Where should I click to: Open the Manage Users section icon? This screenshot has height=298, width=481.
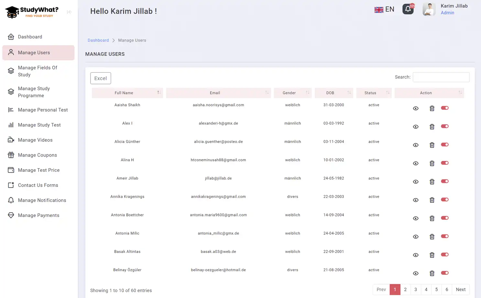pos(11,52)
